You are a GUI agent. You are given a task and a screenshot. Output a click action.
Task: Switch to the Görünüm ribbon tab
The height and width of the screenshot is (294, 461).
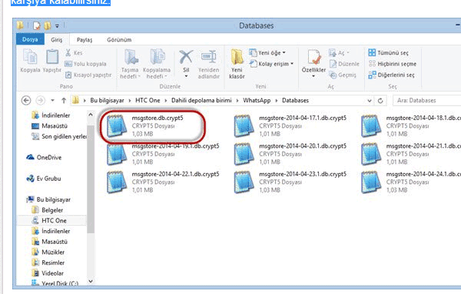(x=119, y=39)
